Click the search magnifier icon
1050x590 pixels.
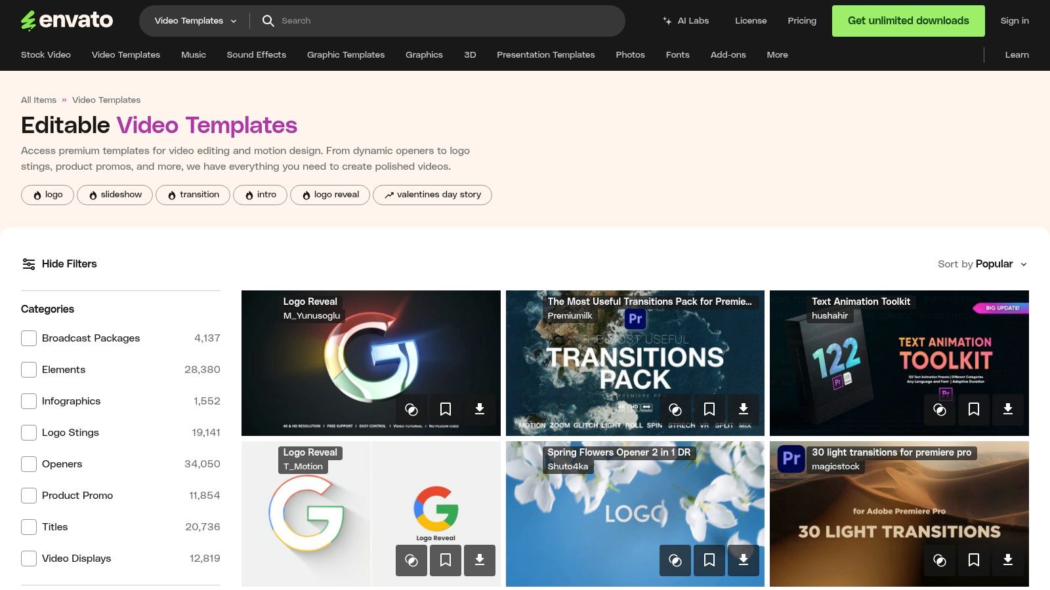point(268,21)
